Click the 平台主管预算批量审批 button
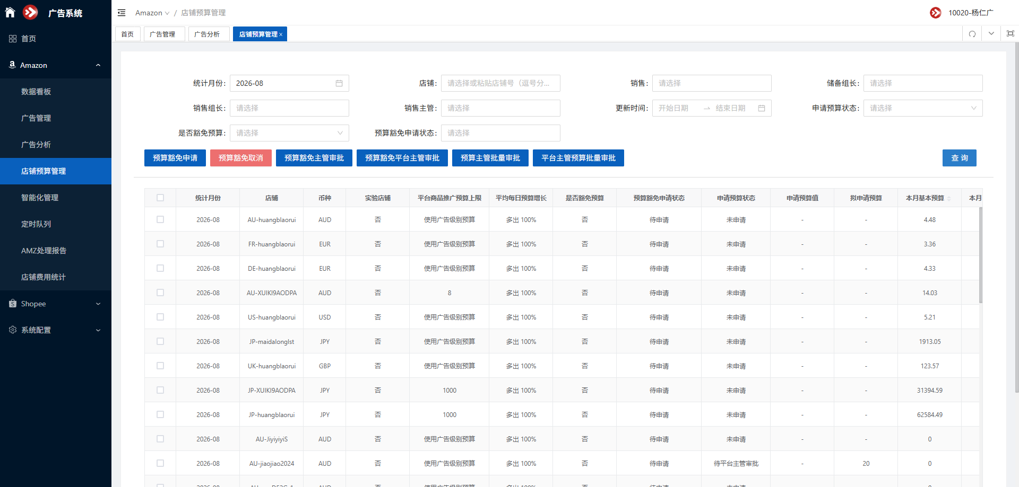1019x487 pixels. [578, 158]
